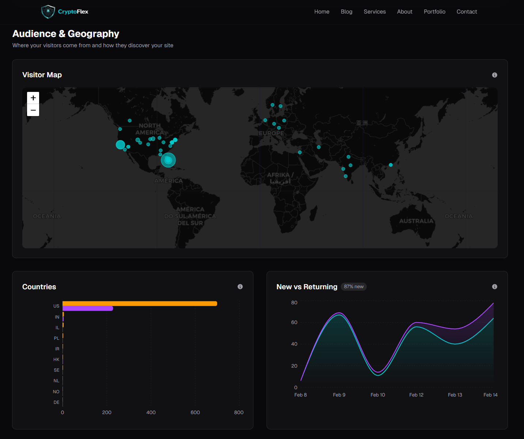Select the US country label in Countries chart
This screenshot has width=524, height=439.
point(56,306)
